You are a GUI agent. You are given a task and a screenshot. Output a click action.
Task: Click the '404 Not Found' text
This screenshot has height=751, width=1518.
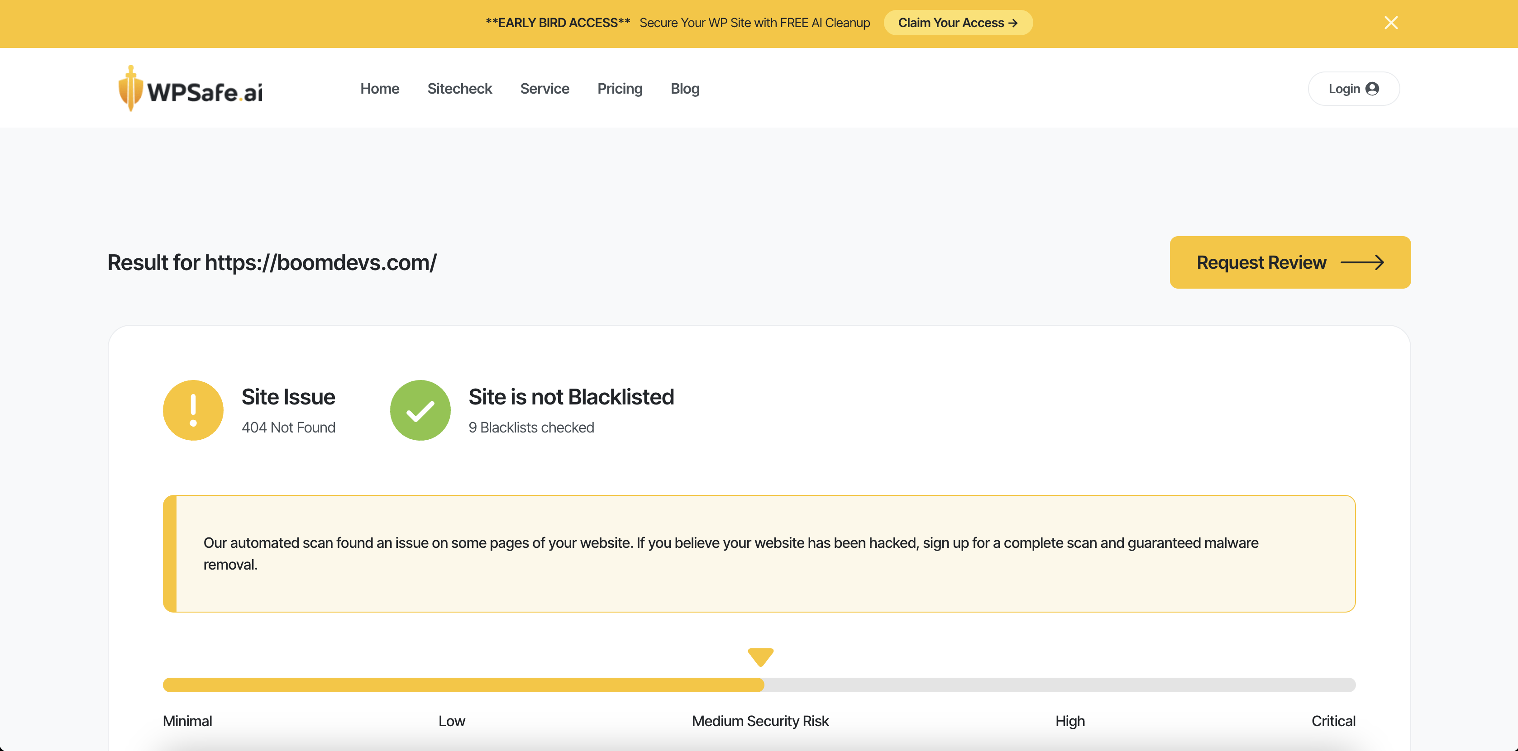pyautogui.click(x=288, y=428)
